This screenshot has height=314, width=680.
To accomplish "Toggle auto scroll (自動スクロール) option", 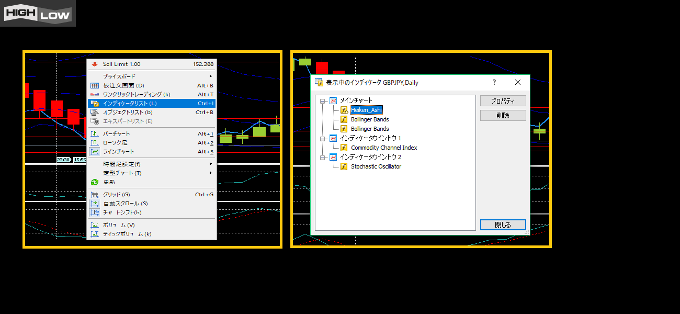I will (124, 204).
